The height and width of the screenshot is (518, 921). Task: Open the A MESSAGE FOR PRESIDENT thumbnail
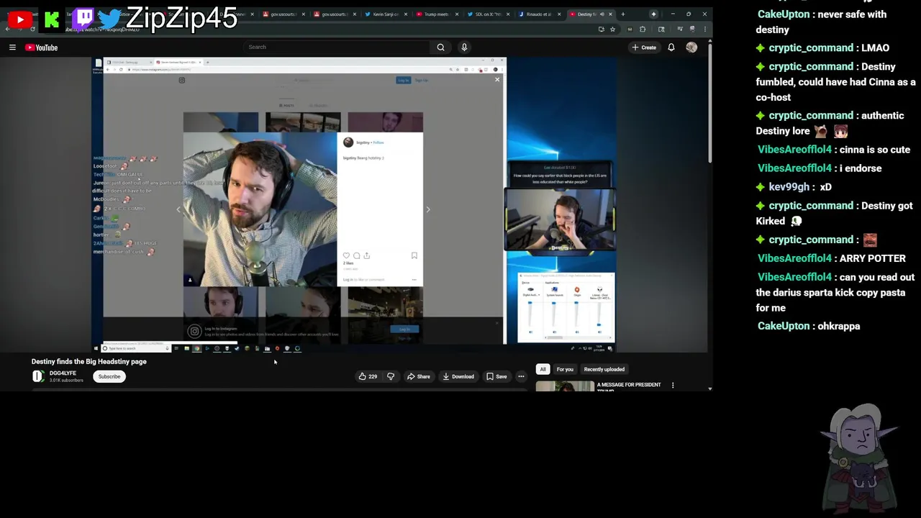[565, 387]
